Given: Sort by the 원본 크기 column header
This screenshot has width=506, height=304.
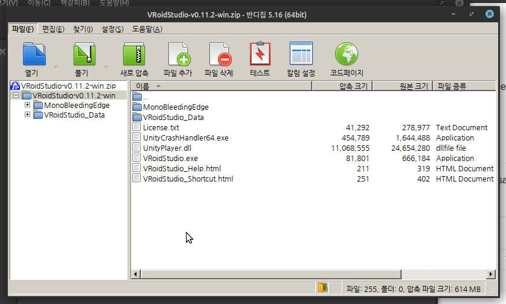Looking at the screenshot, I should click(402, 86).
